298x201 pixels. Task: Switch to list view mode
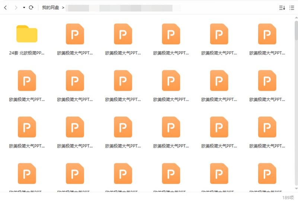292,8
